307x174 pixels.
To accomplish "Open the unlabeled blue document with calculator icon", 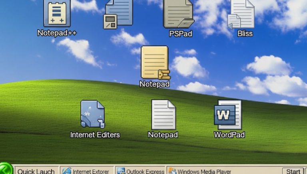I will (x=118, y=14).
